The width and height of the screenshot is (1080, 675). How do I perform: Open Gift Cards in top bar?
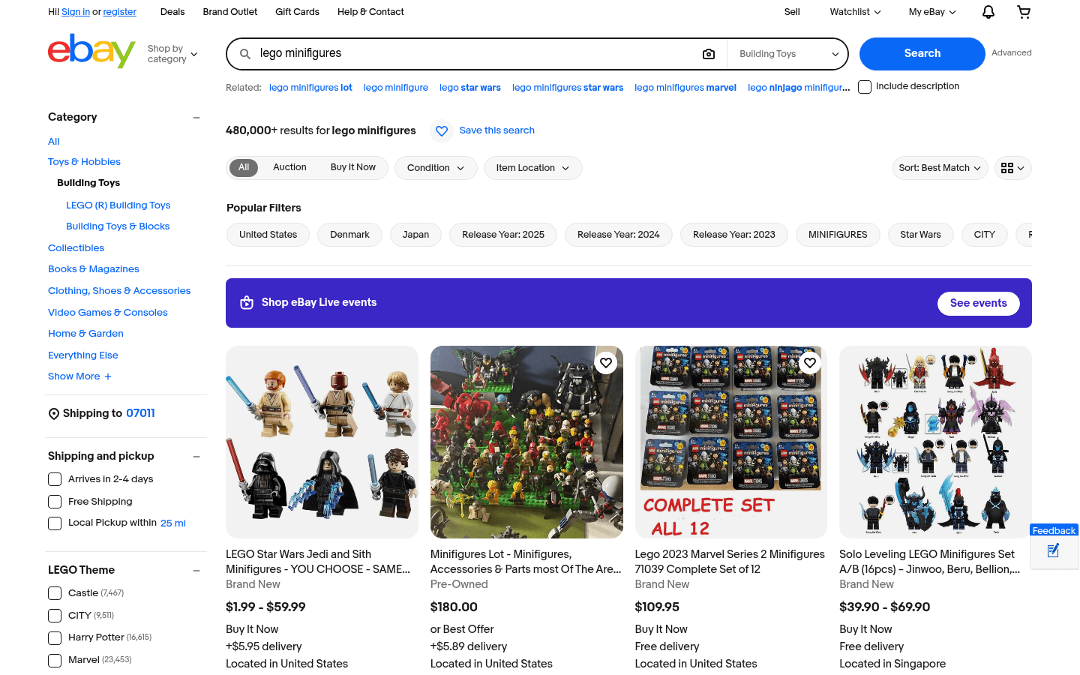pos(297,12)
